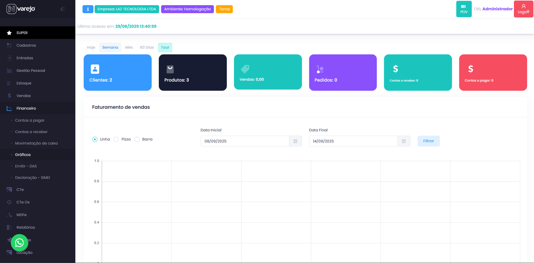The image size is (534, 263).
Task: Open the Data Inicial calendar picker
Action: [296, 141]
